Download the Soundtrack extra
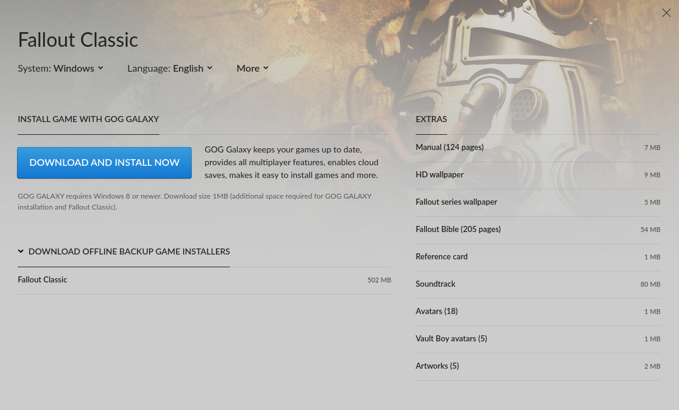 point(538,284)
